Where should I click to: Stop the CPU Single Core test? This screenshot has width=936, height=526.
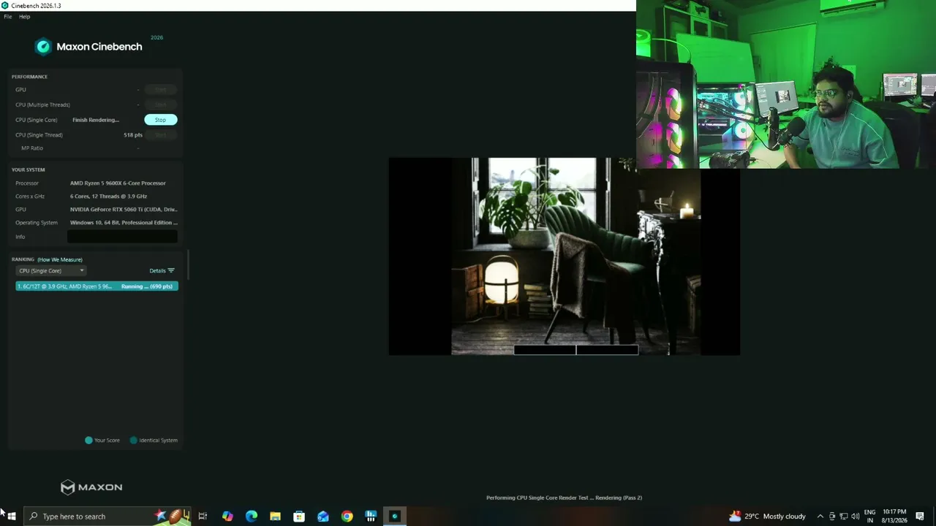coord(160,120)
